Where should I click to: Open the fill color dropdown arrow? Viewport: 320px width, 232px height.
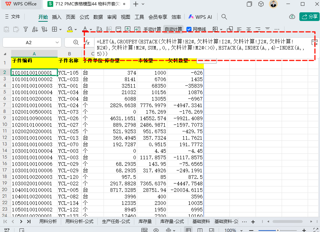click(x=76, y=30)
